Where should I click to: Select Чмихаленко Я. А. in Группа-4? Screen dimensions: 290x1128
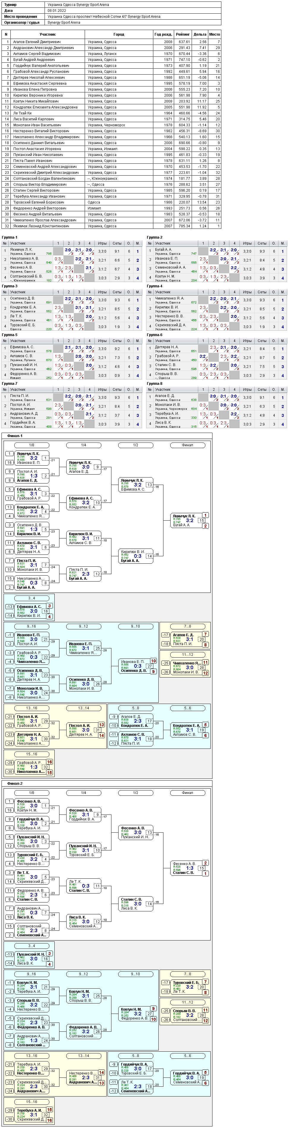point(170,298)
